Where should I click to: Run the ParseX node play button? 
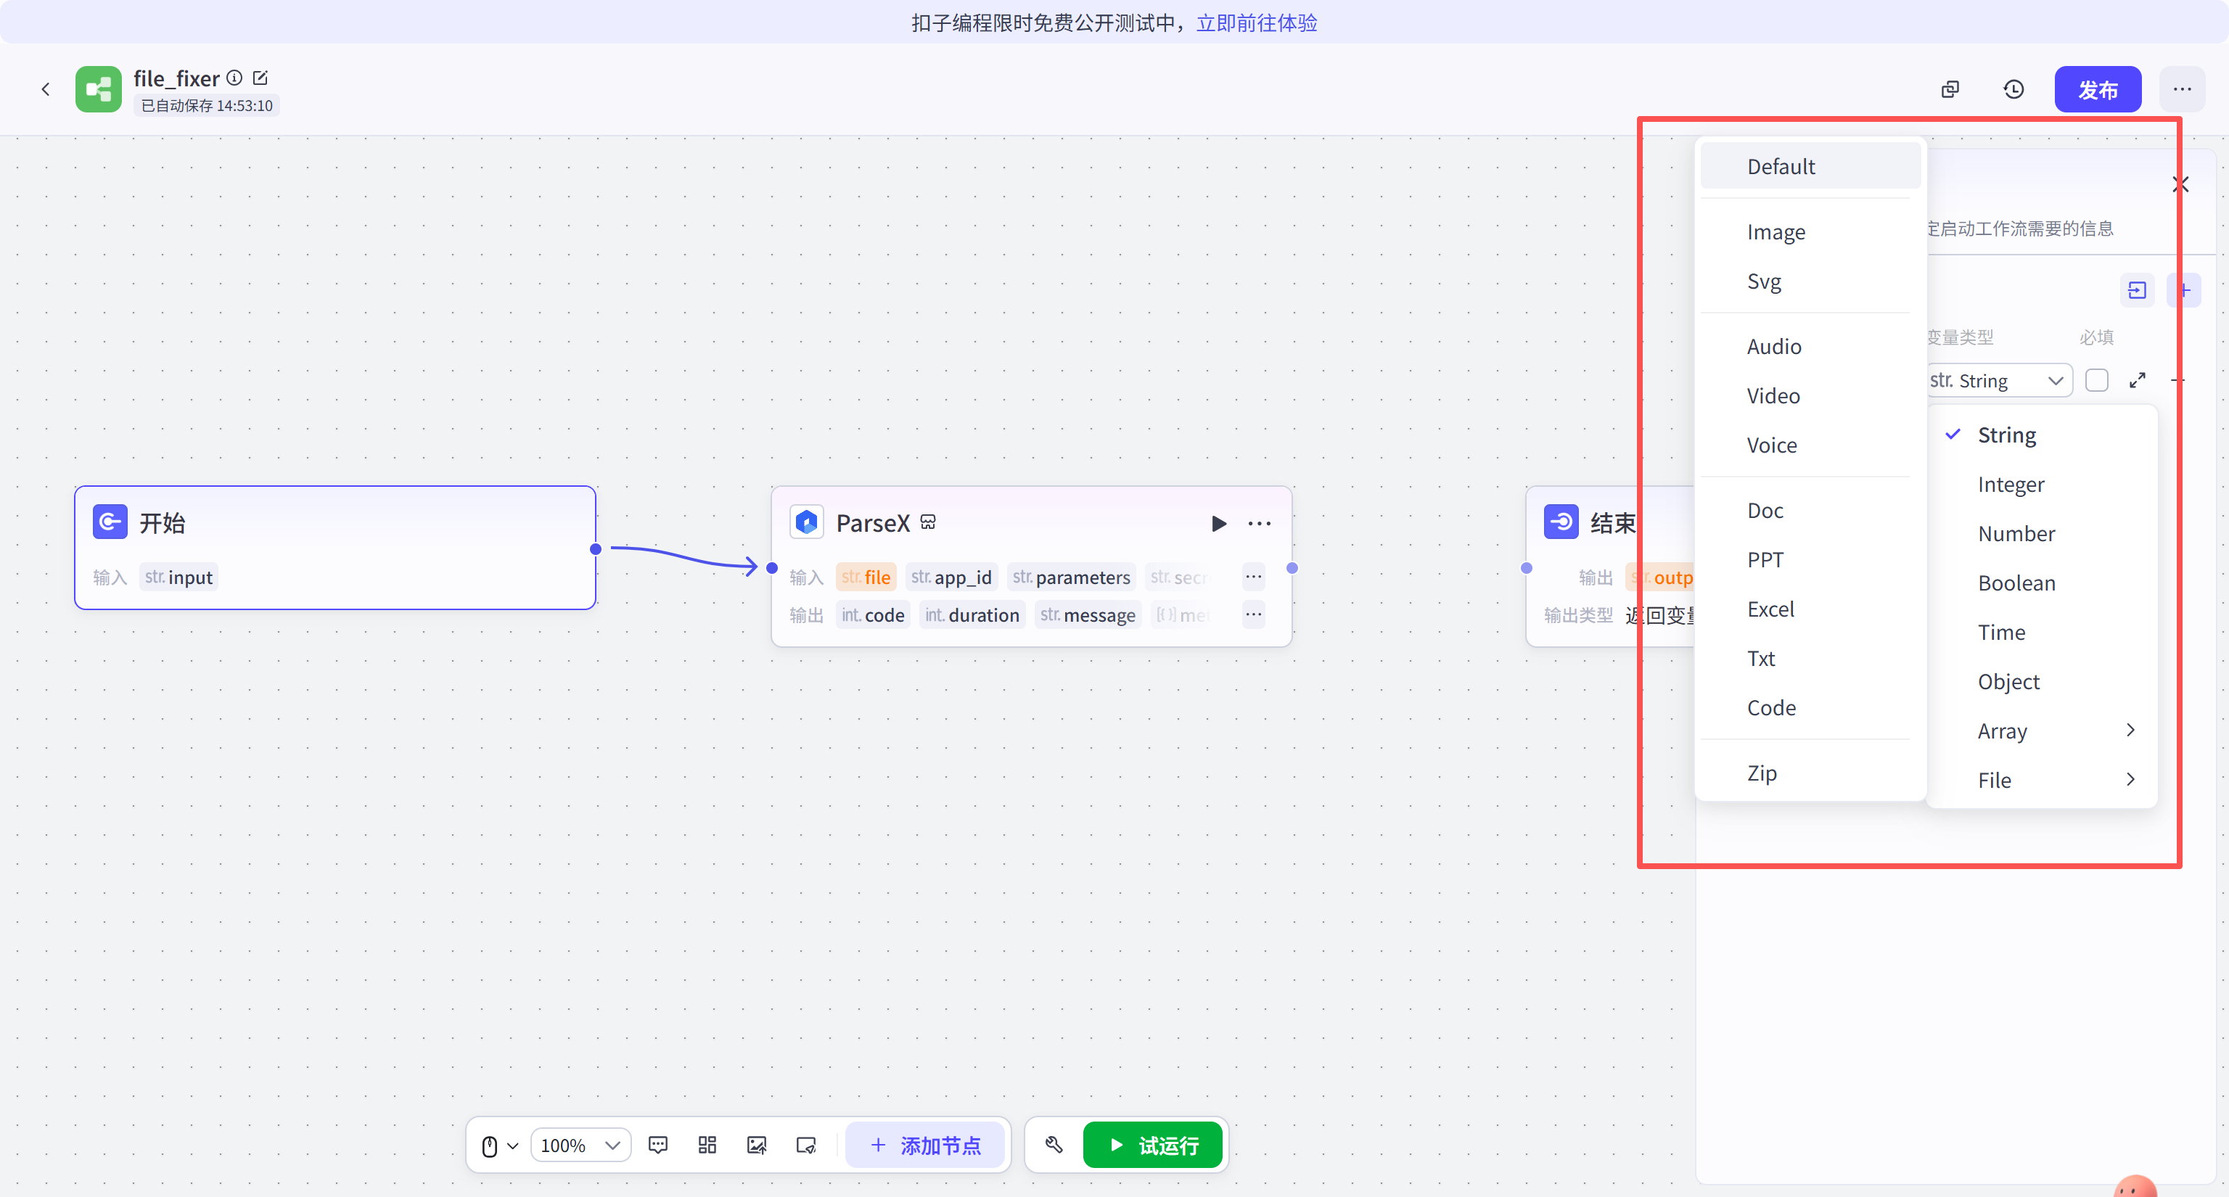[x=1218, y=523]
